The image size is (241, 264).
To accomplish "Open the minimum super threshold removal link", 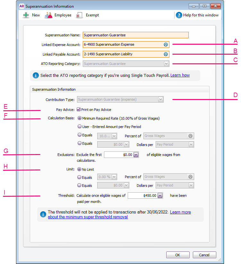I will [88, 217].
